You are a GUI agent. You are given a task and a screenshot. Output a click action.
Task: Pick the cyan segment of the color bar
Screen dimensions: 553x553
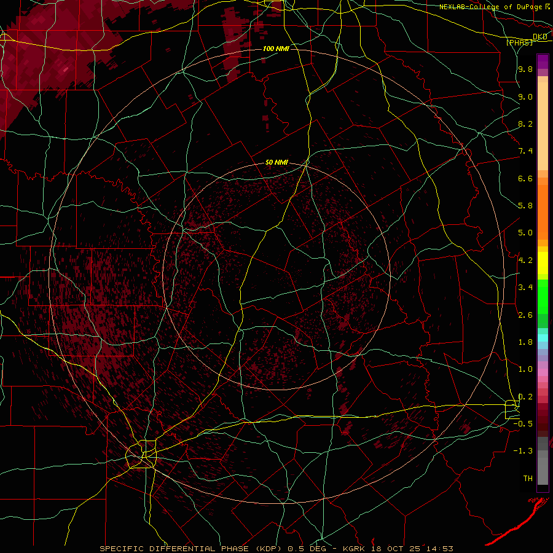(x=543, y=338)
